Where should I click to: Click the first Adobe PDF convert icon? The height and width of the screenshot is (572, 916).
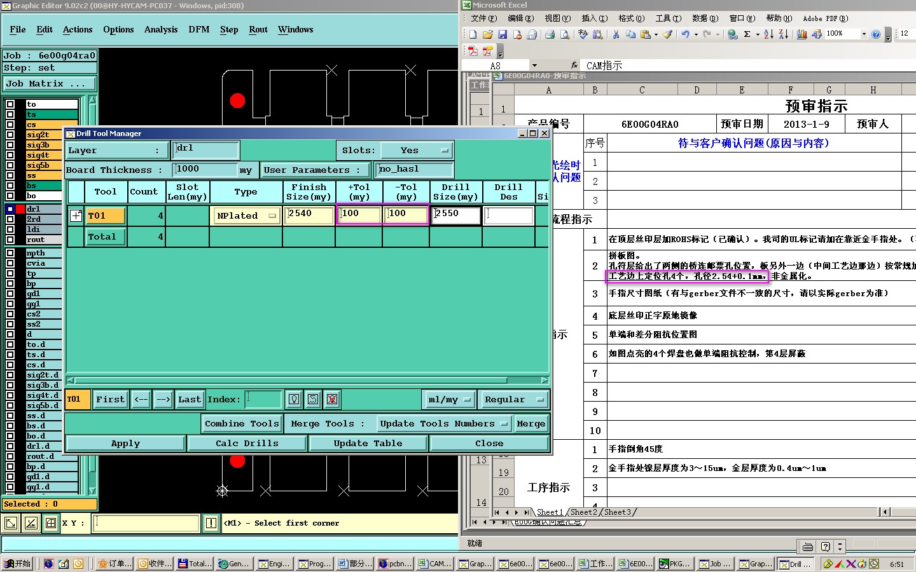pyautogui.click(x=473, y=51)
